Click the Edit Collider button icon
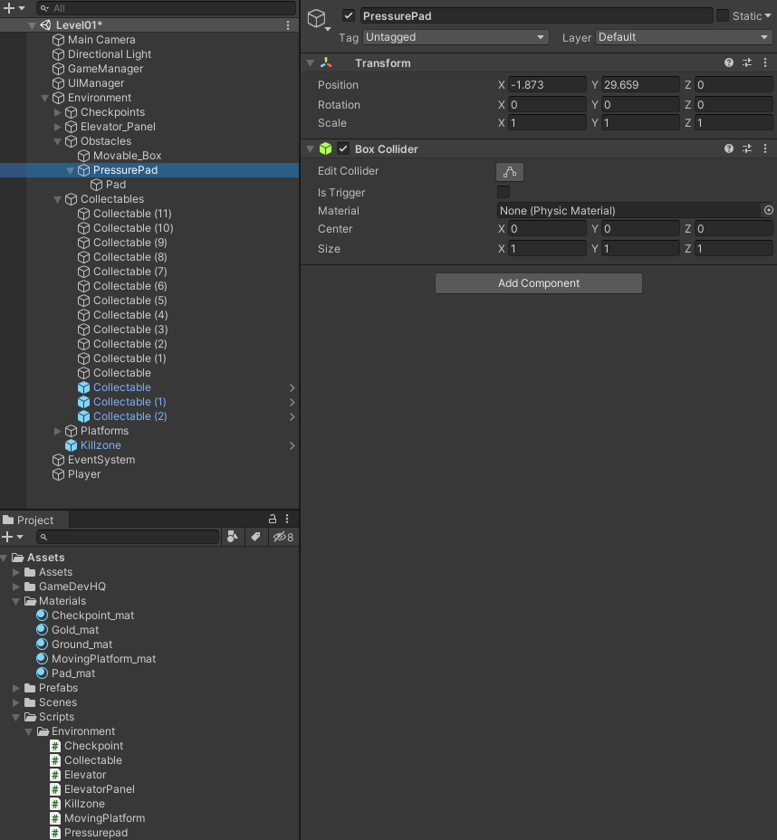This screenshot has height=840, width=777. pos(510,172)
